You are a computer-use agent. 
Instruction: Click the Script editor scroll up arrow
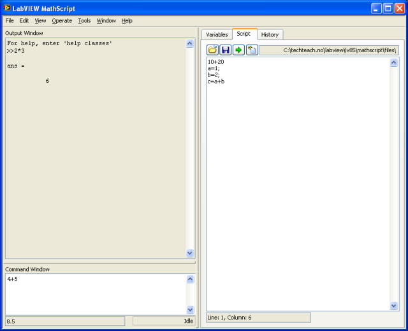(x=394, y=62)
